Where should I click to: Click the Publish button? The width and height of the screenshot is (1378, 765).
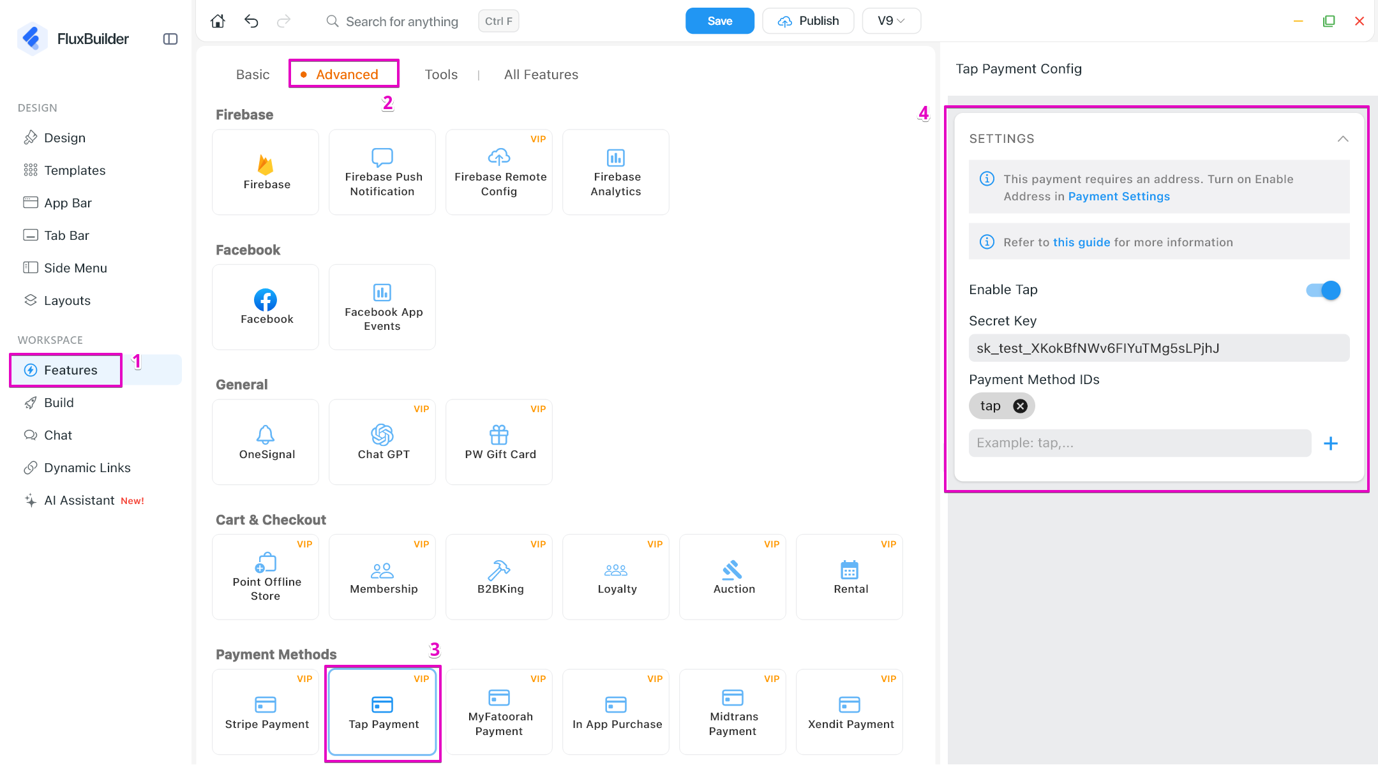pos(808,21)
